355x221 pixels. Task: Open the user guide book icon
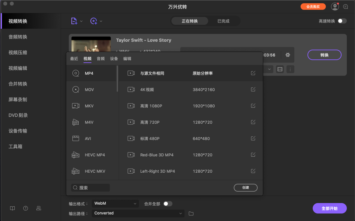[12, 208]
